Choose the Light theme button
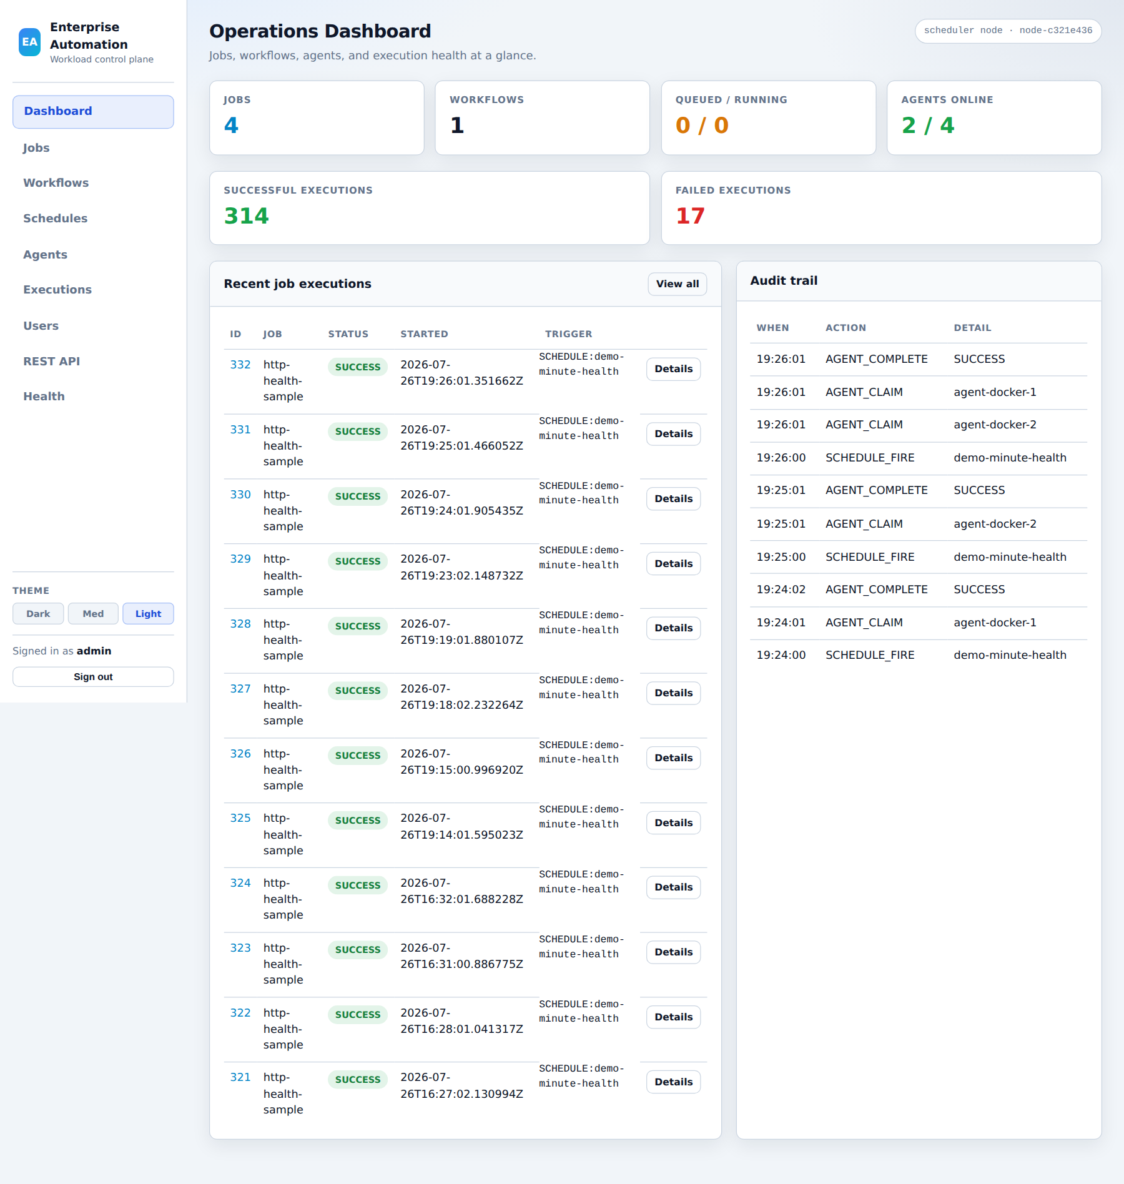Viewport: 1124px width, 1184px height. coord(148,614)
